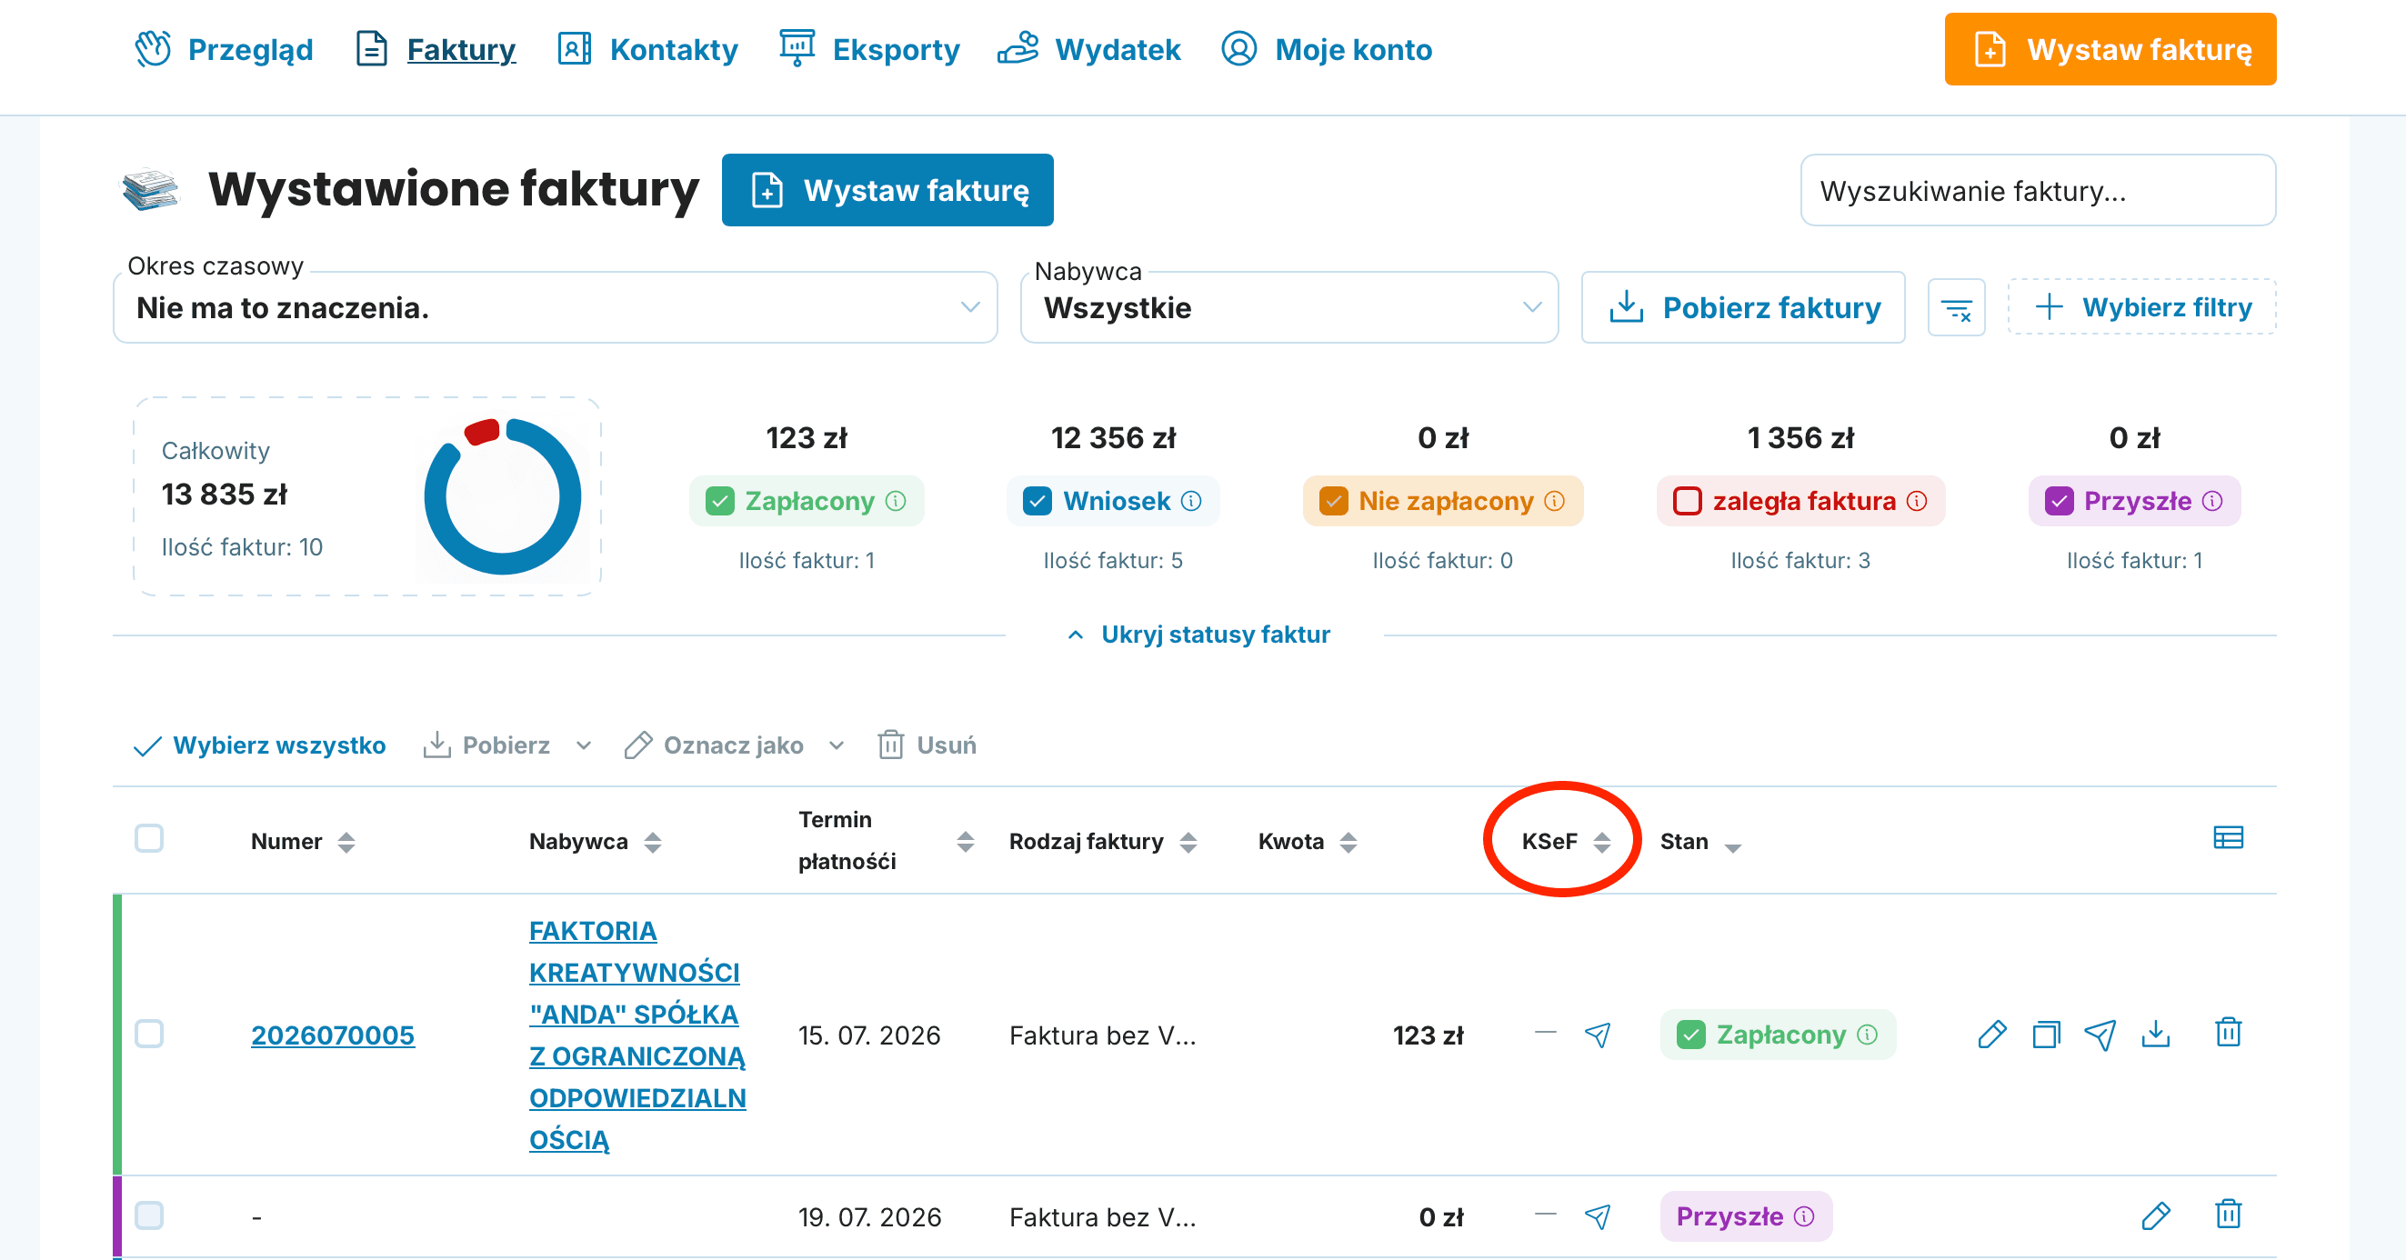Show info for Nie zapłacony status
The image size is (2406, 1260).
tap(1554, 502)
